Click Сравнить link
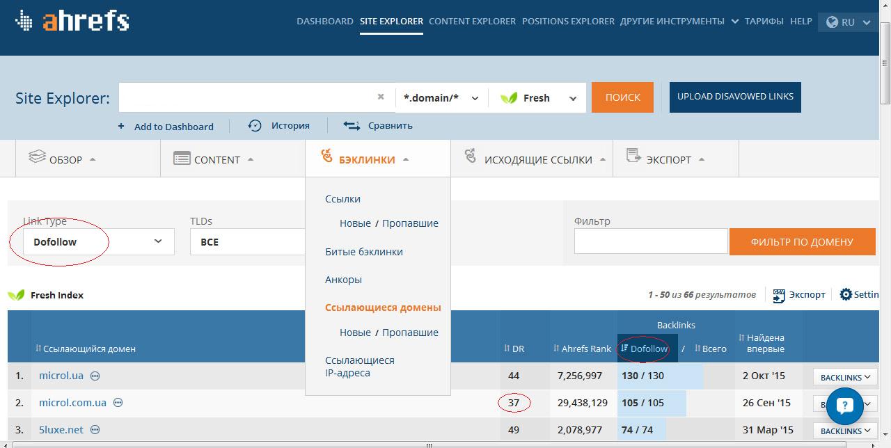Image resolution: width=891 pixels, height=448 pixels. click(390, 125)
